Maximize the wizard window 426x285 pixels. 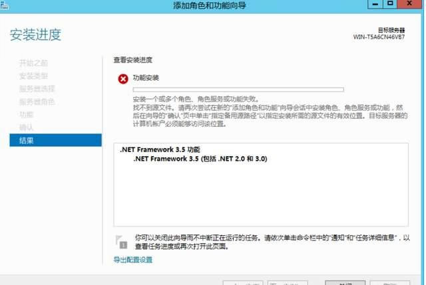390,5
